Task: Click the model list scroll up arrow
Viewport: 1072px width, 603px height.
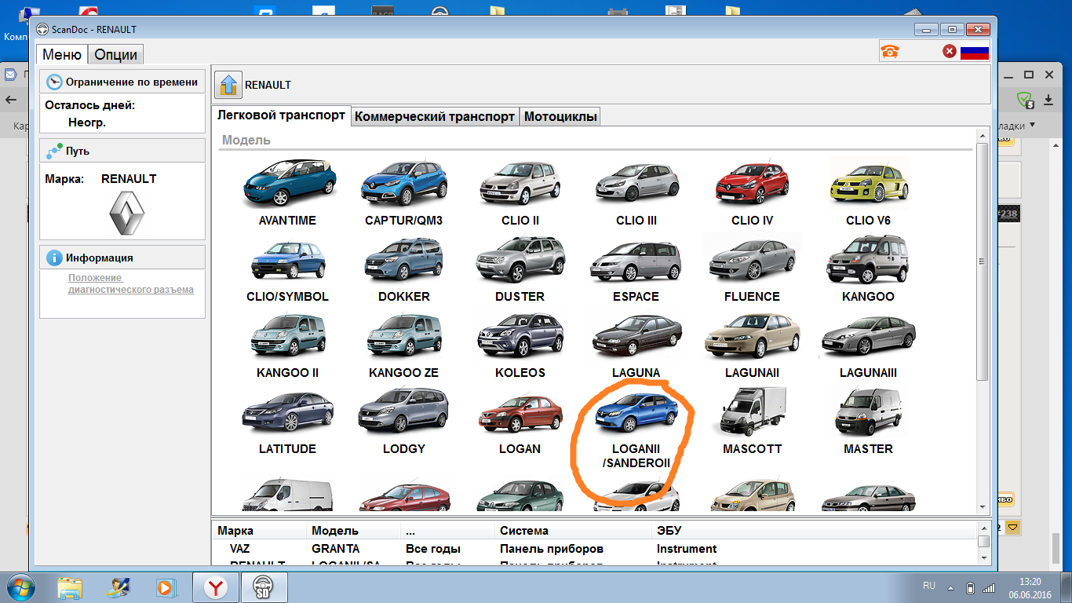Action: [983, 136]
